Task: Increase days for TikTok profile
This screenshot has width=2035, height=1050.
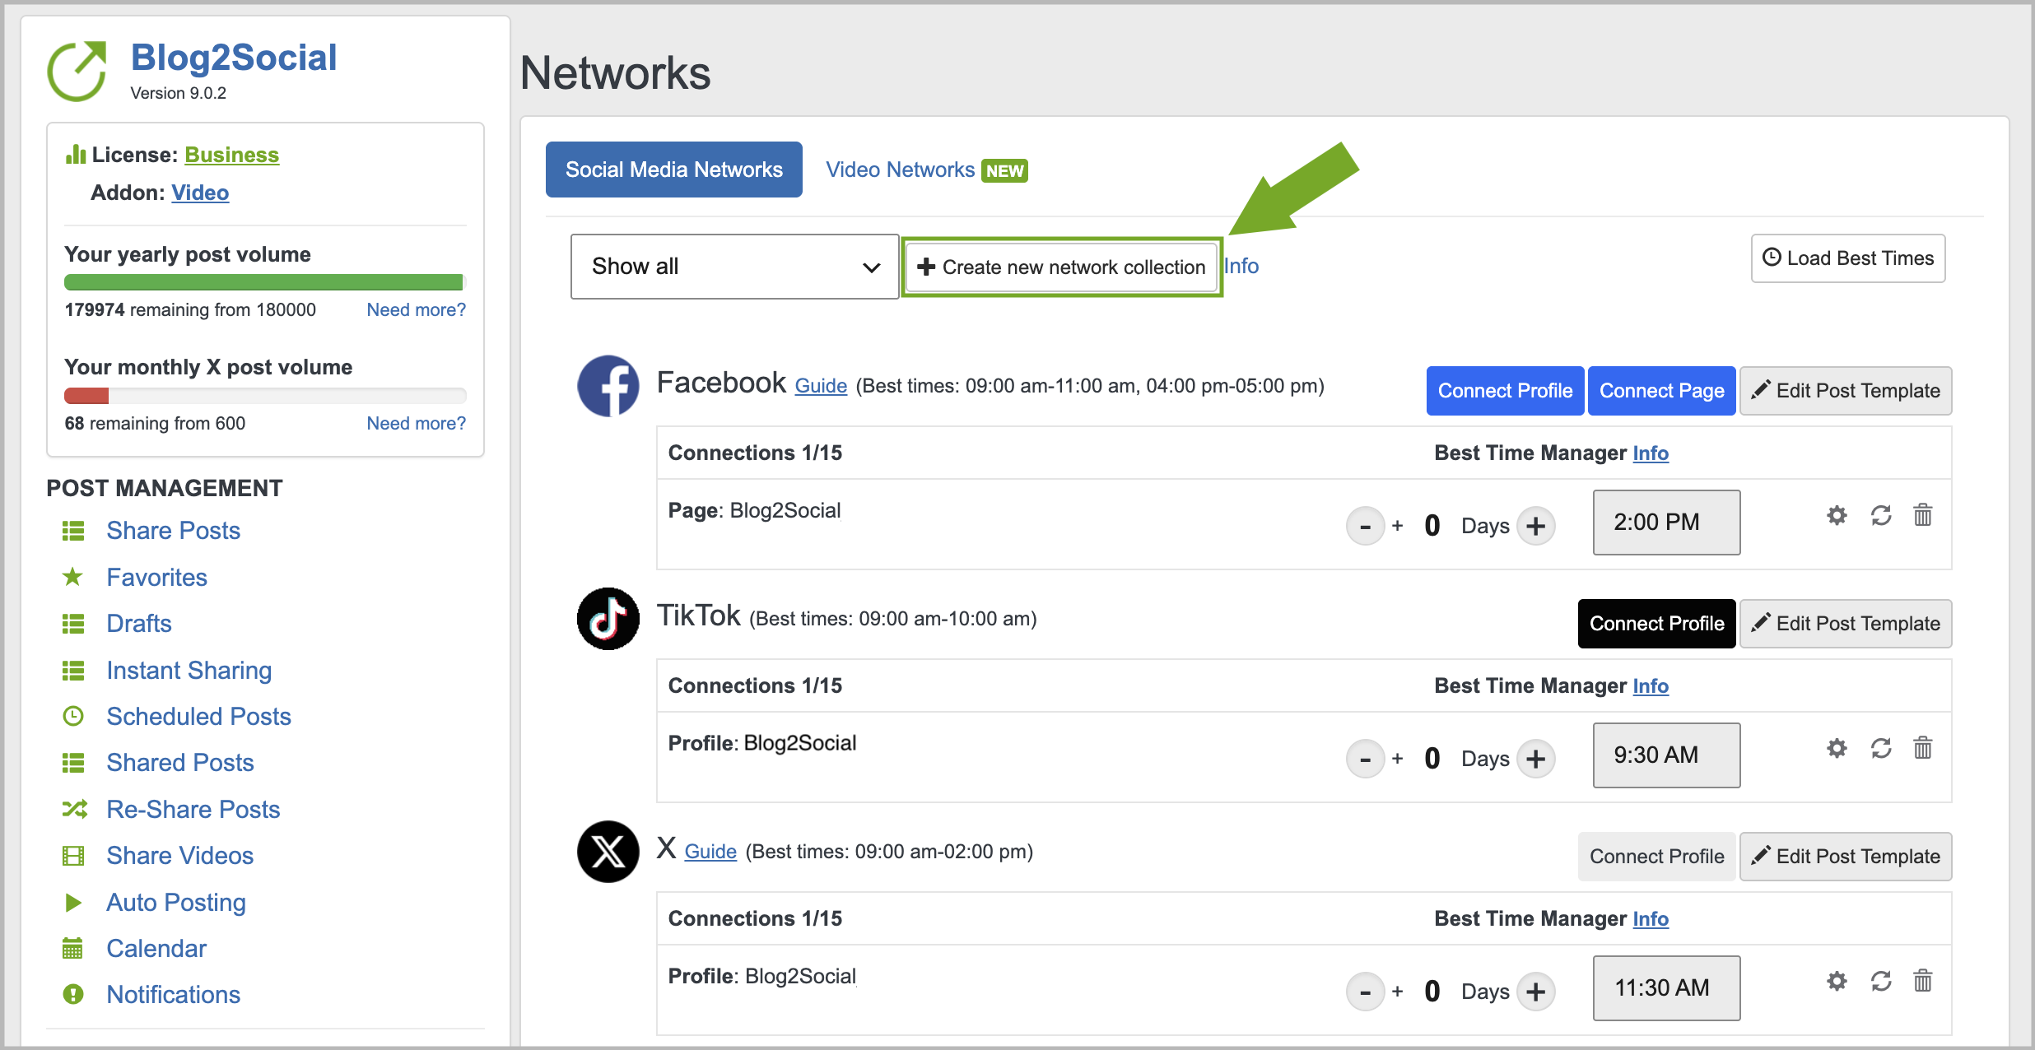Action: (1535, 759)
